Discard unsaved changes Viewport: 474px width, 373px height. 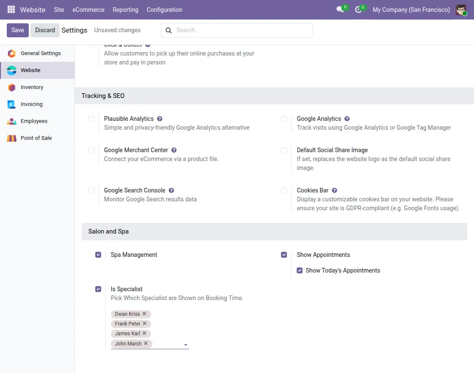[45, 30]
